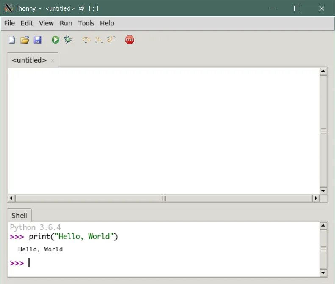Click shell scrollbar down arrow

point(323,273)
